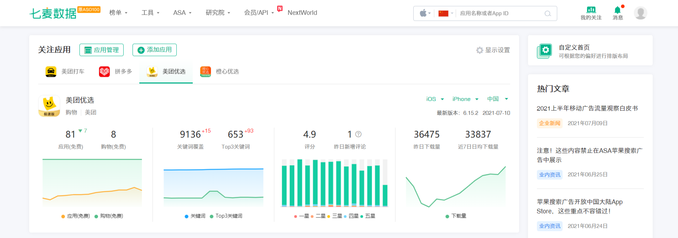
Task: Click the 企业新闻 tag
Action: pos(549,123)
